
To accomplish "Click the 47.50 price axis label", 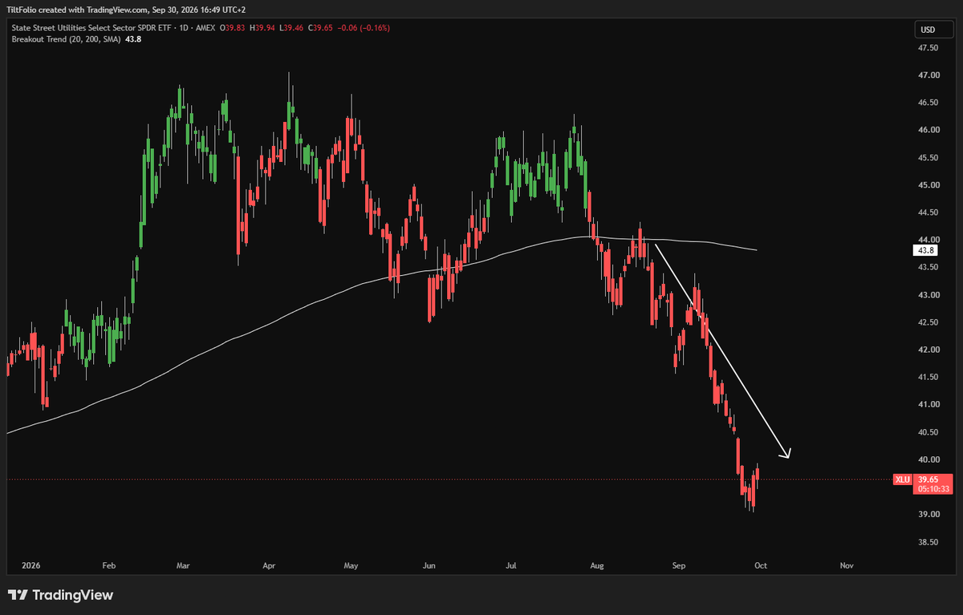I will point(928,47).
